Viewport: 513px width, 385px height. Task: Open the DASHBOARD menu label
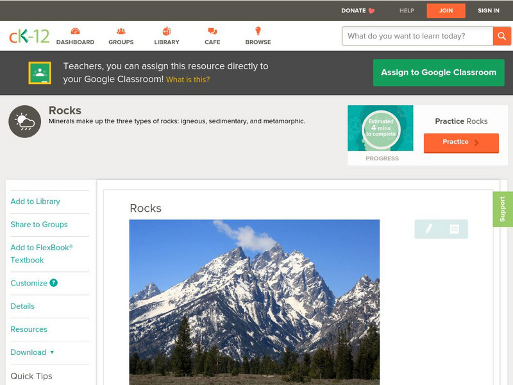click(x=75, y=42)
